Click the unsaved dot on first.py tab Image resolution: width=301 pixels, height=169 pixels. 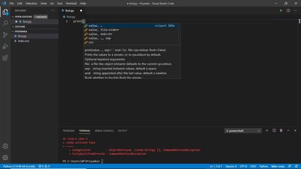[x=81, y=10]
